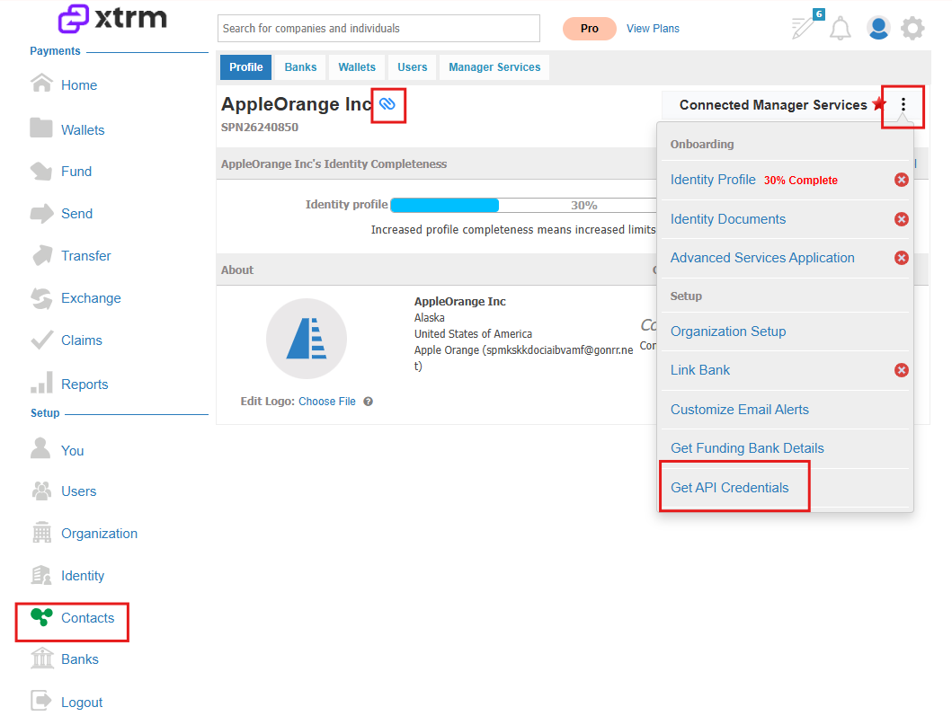Select Link Bank menu entry

coord(700,370)
